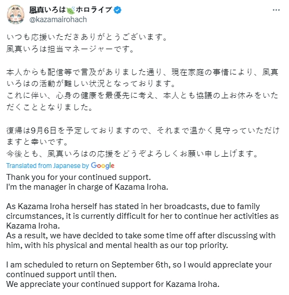The height and width of the screenshot is (295, 289).
Task: Click the Google logo in translation notice
Action: (103, 166)
